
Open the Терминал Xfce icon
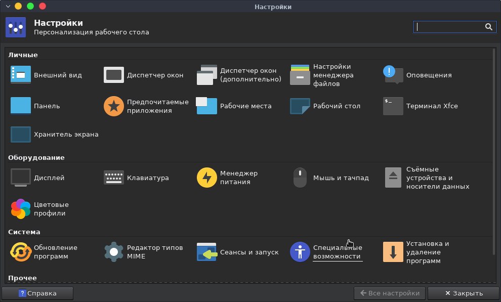pyautogui.click(x=393, y=106)
